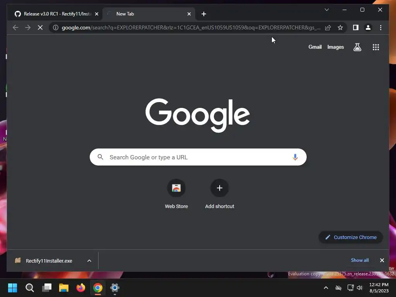Open the Windows Start menu
Viewport: 396px width, 297px height.
12,288
